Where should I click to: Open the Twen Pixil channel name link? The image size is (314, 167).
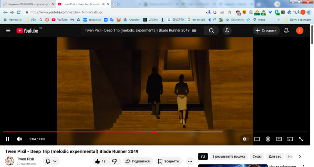[x=25, y=159]
